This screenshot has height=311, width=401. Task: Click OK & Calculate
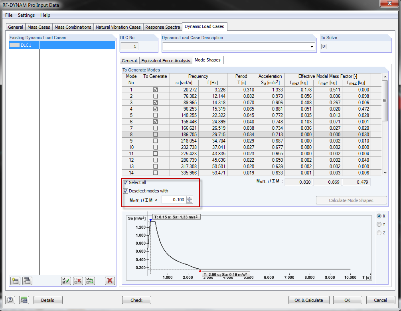[308, 300]
